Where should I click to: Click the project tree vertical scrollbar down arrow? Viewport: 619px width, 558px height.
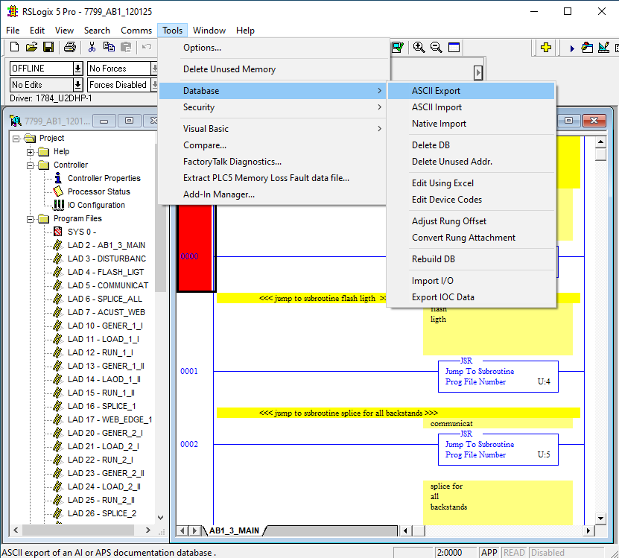click(161, 518)
